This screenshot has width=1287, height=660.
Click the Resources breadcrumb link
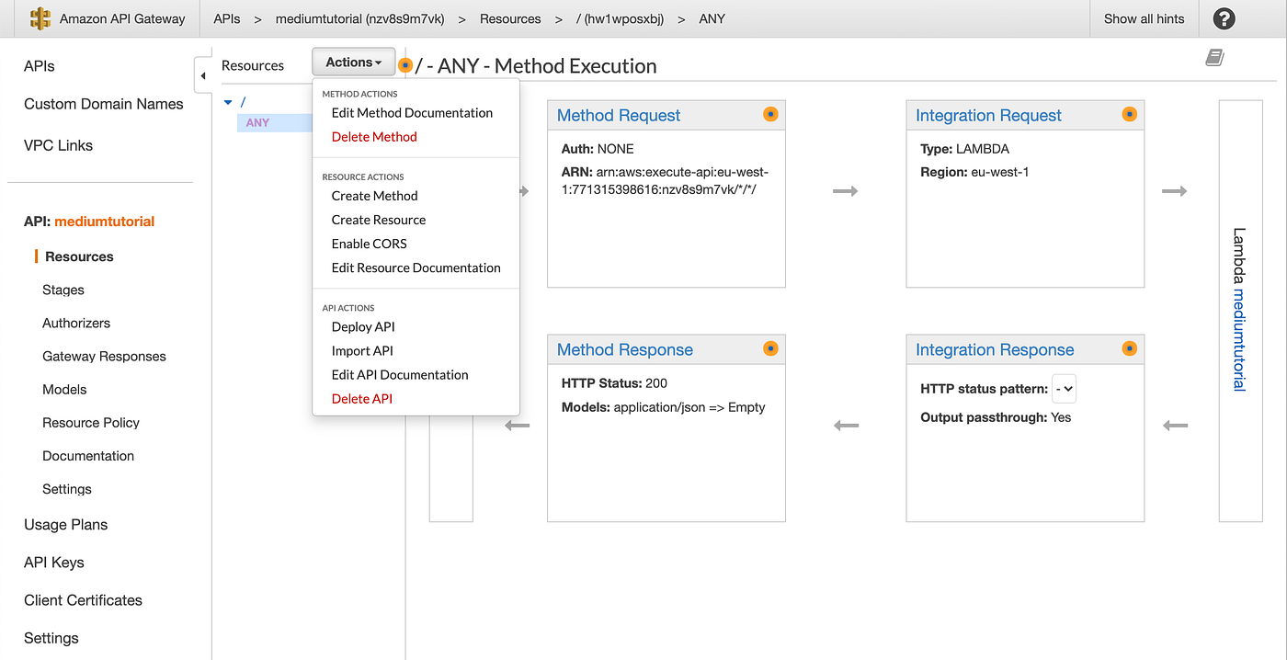pyautogui.click(x=510, y=18)
